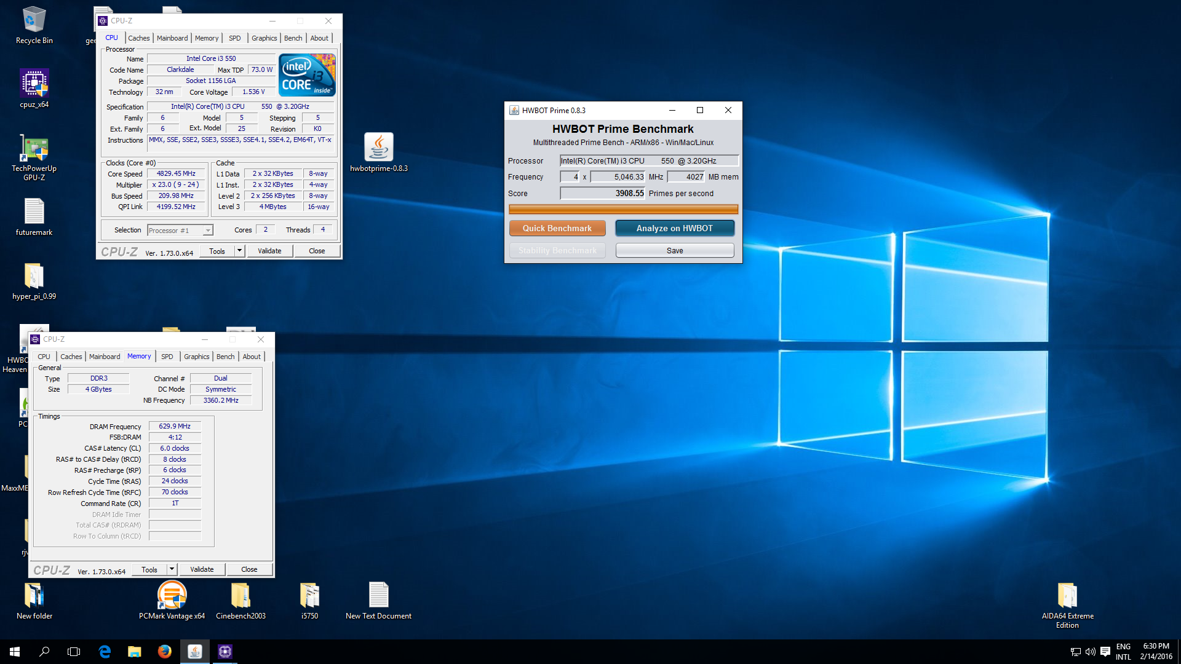Screen dimensions: 1181x664
Task: Open SPD tab in memory CPU-Z window
Action: click(x=167, y=357)
